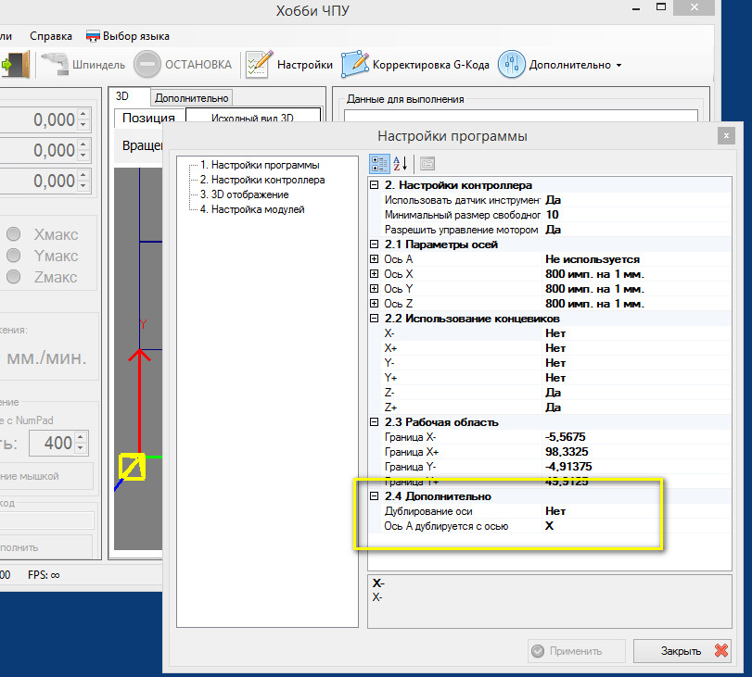Image resolution: width=752 pixels, height=677 pixels.
Task: Open Настройки checklist icon in toolbar
Action: 259,64
